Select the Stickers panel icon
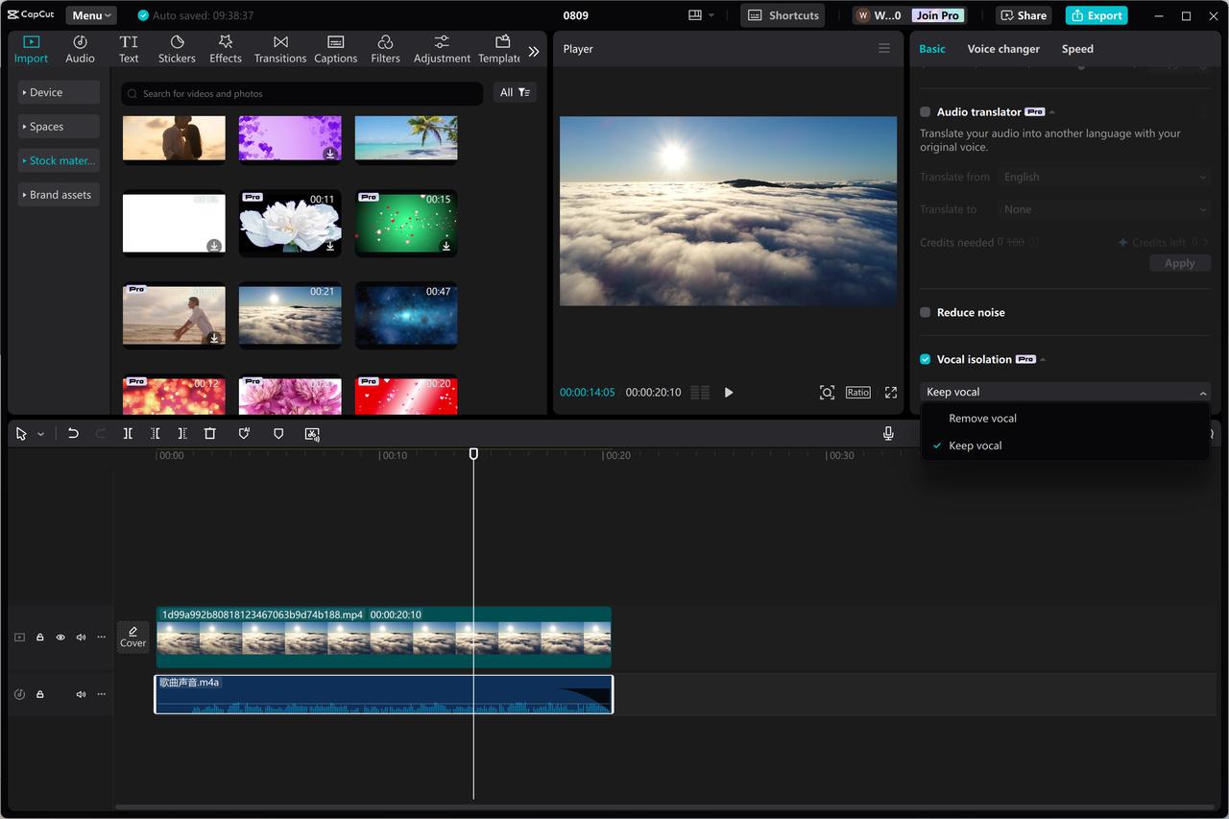The width and height of the screenshot is (1229, 819). [177, 48]
